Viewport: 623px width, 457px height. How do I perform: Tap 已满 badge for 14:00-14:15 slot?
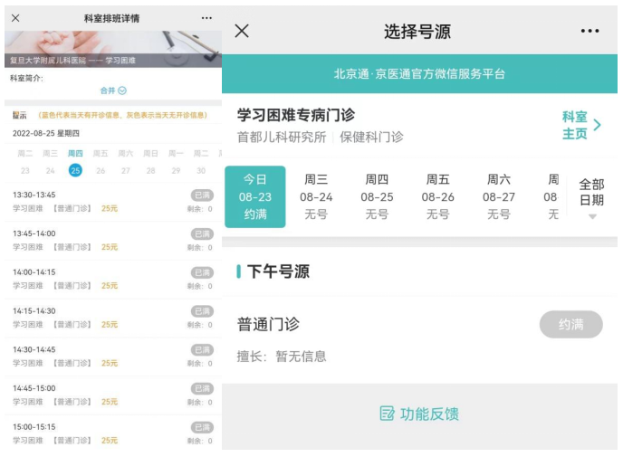[x=202, y=272]
